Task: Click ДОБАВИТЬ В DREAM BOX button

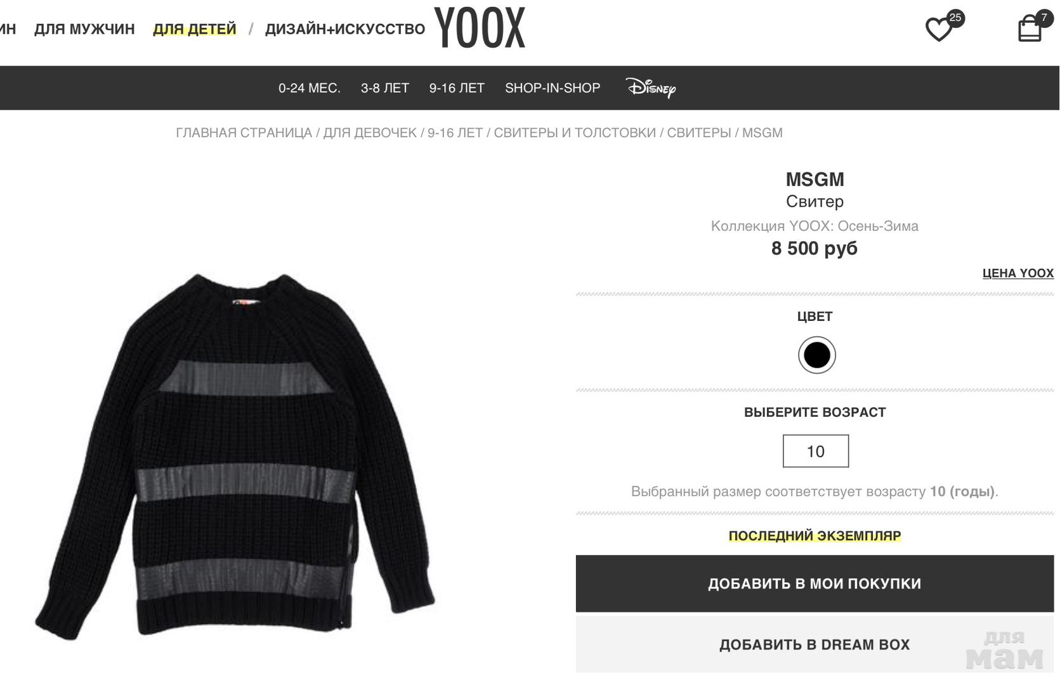Action: point(815,644)
